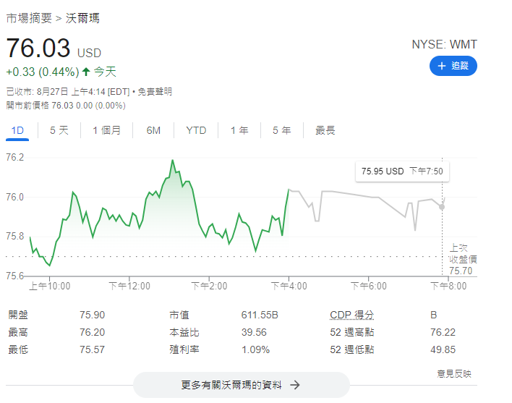Open the 5 年 chart view

click(x=281, y=131)
